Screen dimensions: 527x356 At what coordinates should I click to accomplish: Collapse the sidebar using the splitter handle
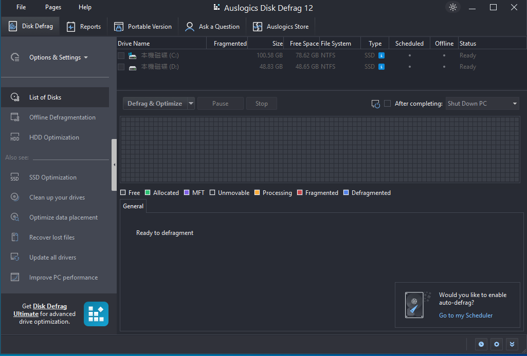coord(114,165)
